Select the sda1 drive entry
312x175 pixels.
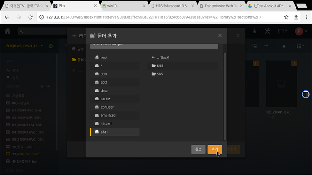pos(115,132)
